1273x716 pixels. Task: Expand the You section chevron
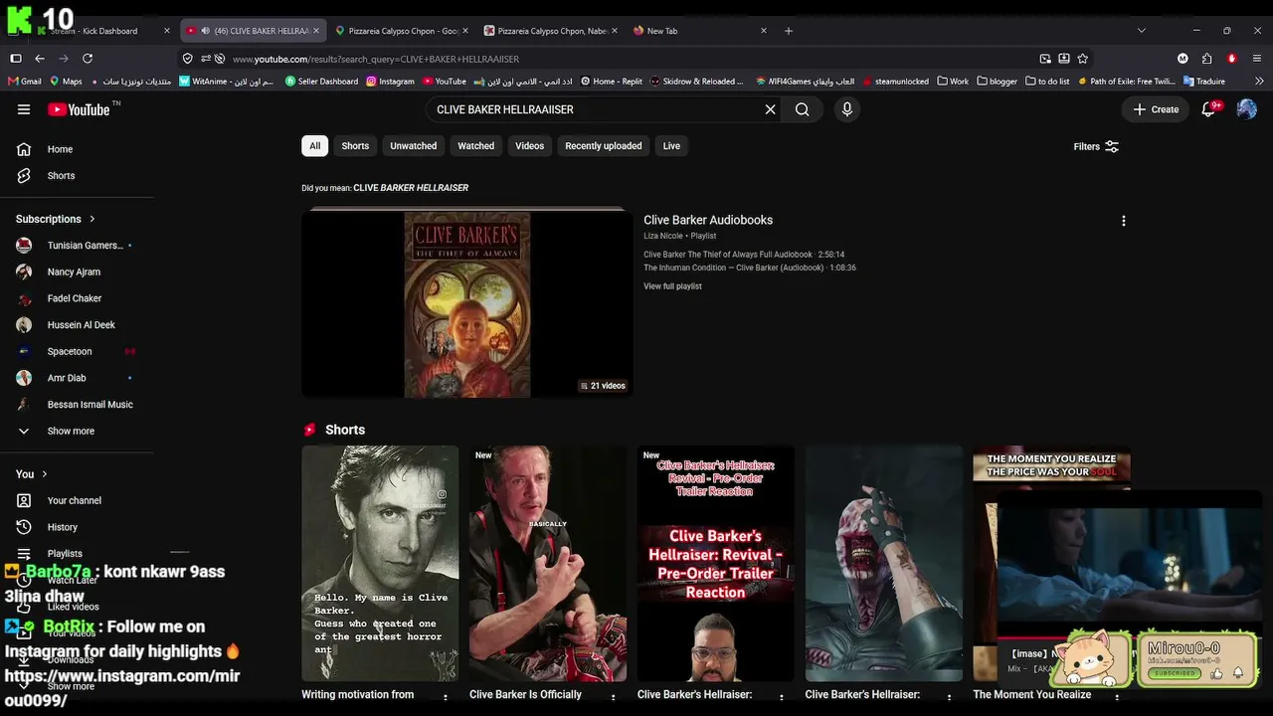pos(45,474)
